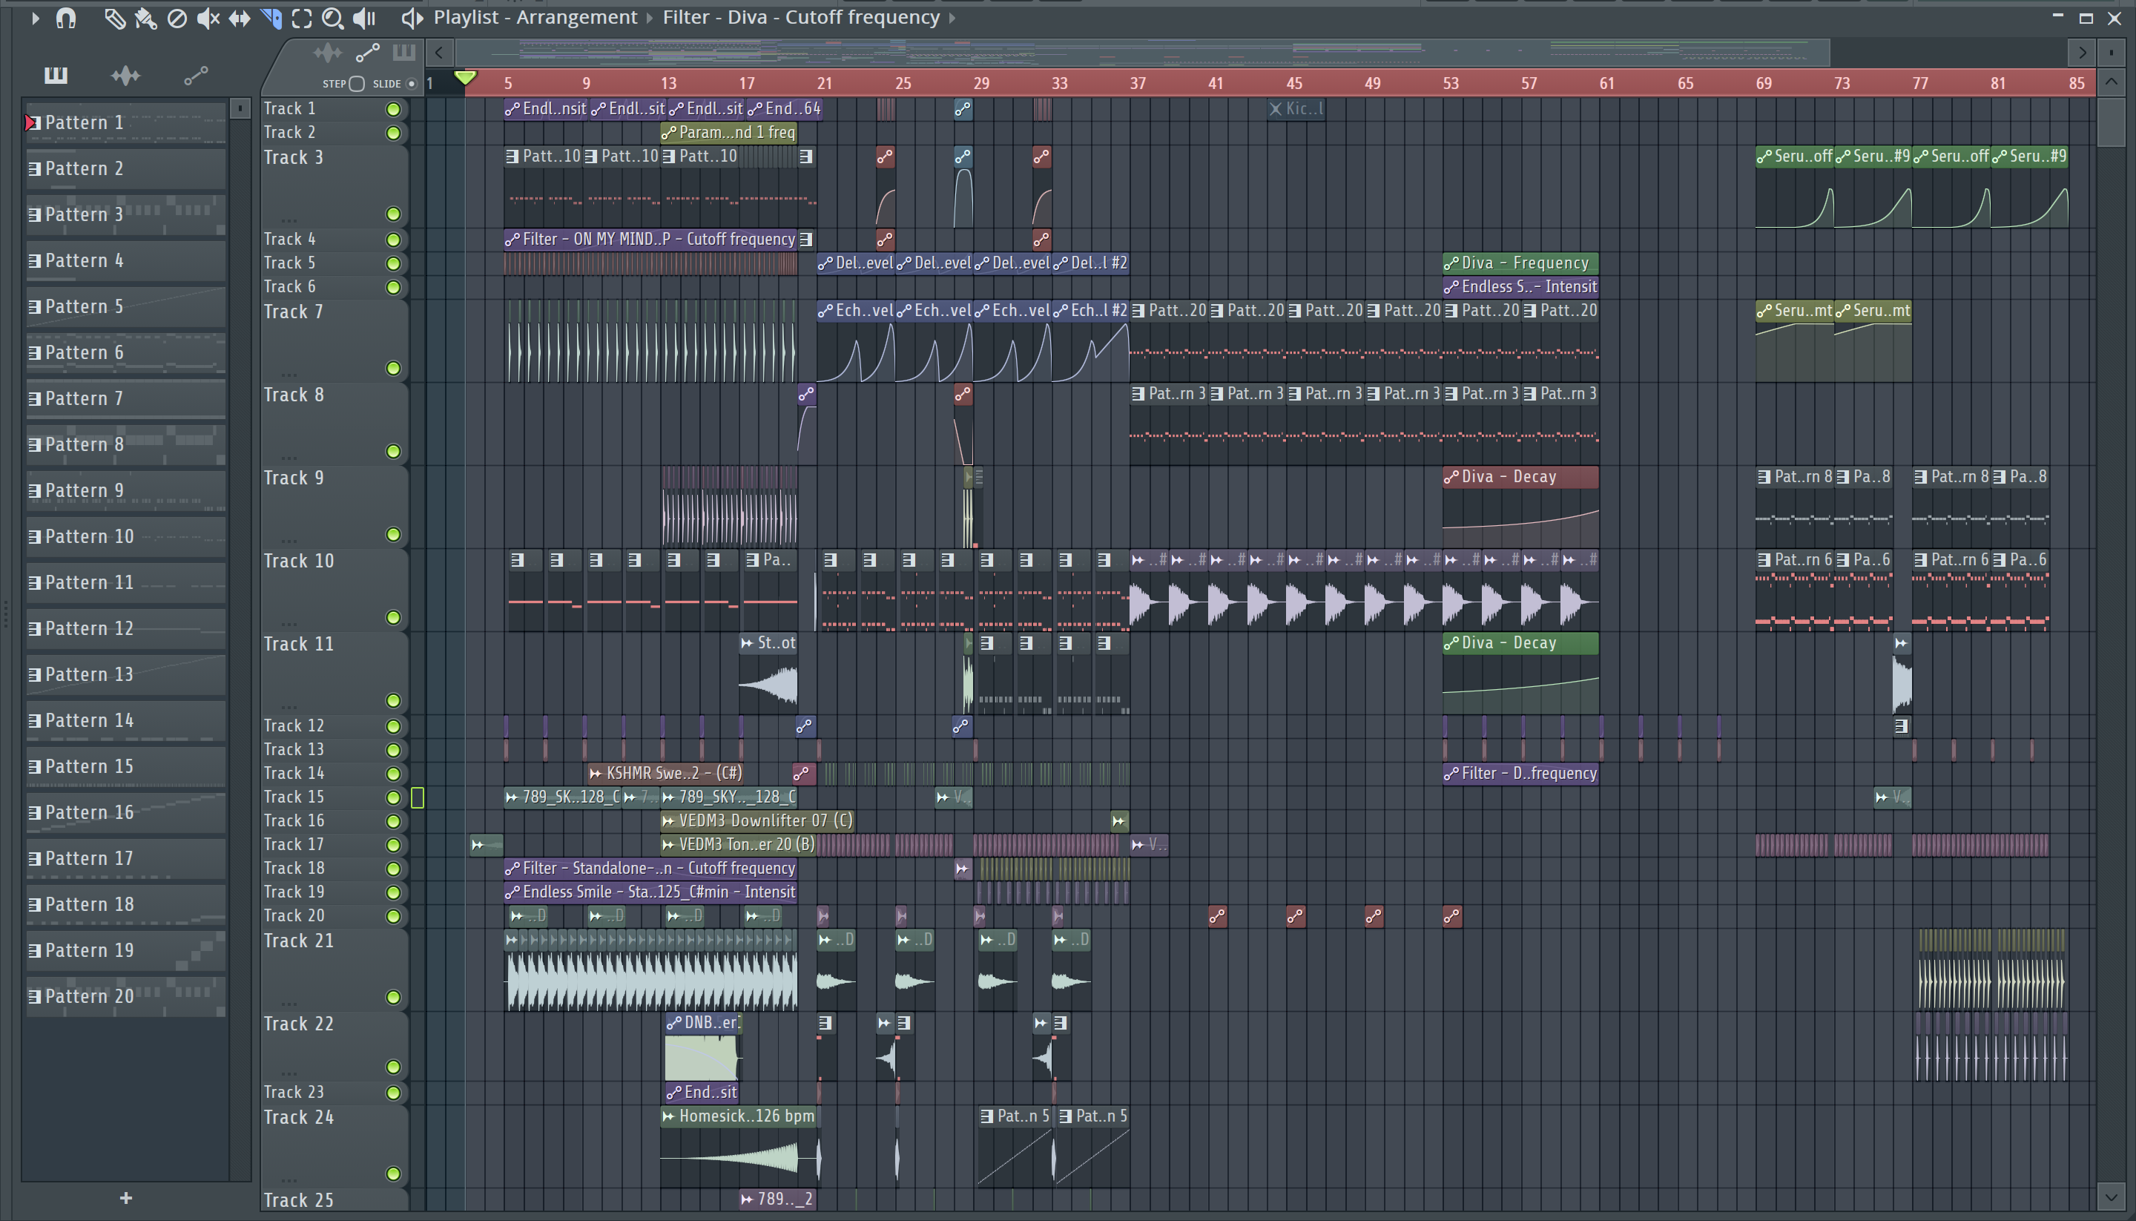Toggle Track 10 mute LED
Viewport: 2136px width, 1221px height.
393,617
